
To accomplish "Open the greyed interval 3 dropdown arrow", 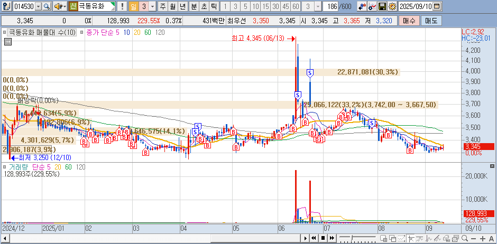I will pos(318,6).
